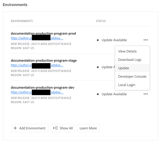Click plus icon in Add Environment
The width and height of the screenshot is (162, 143).
(15, 128)
